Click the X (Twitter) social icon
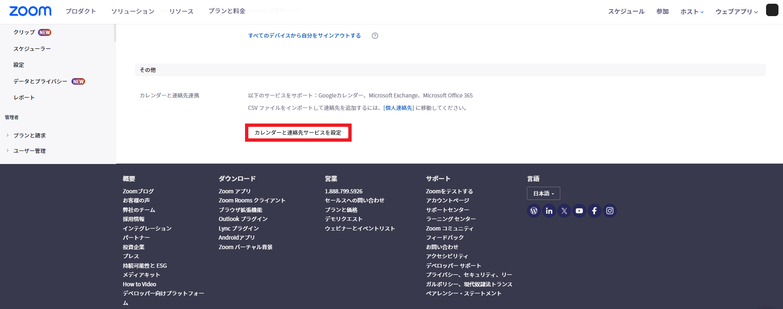 pyautogui.click(x=564, y=211)
